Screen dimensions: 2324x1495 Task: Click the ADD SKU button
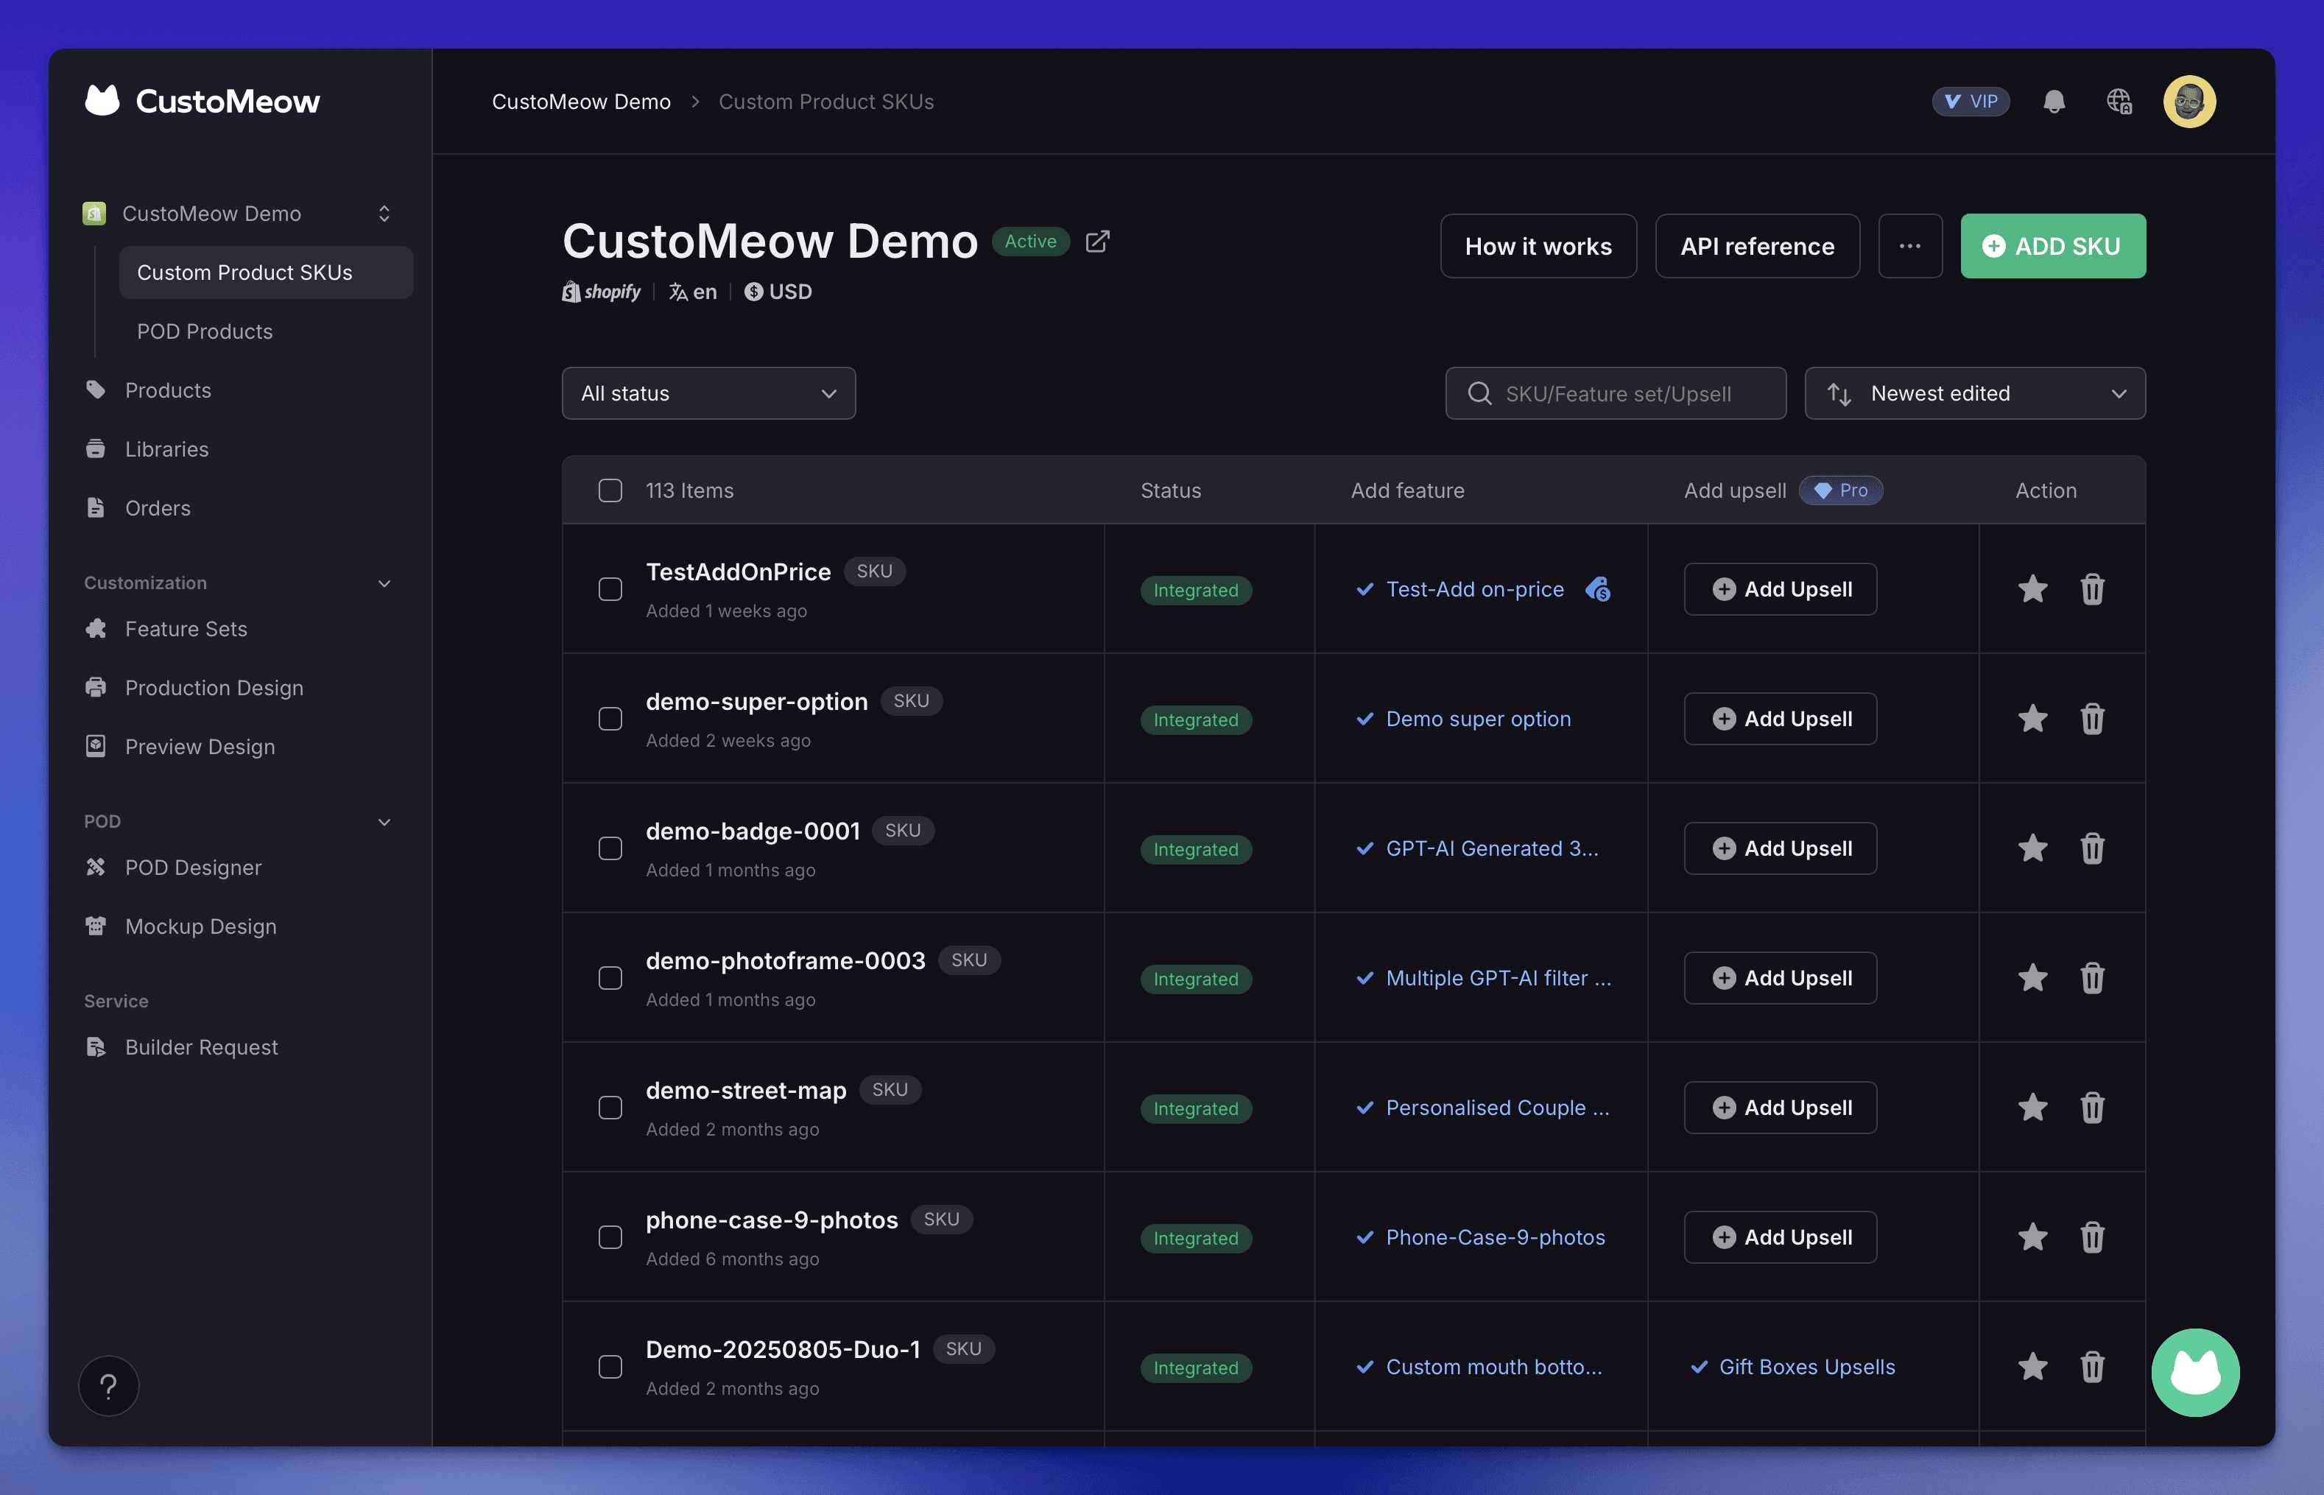tap(2052, 247)
